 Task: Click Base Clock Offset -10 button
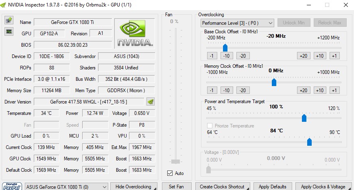pyautogui.click(x=227, y=56)
